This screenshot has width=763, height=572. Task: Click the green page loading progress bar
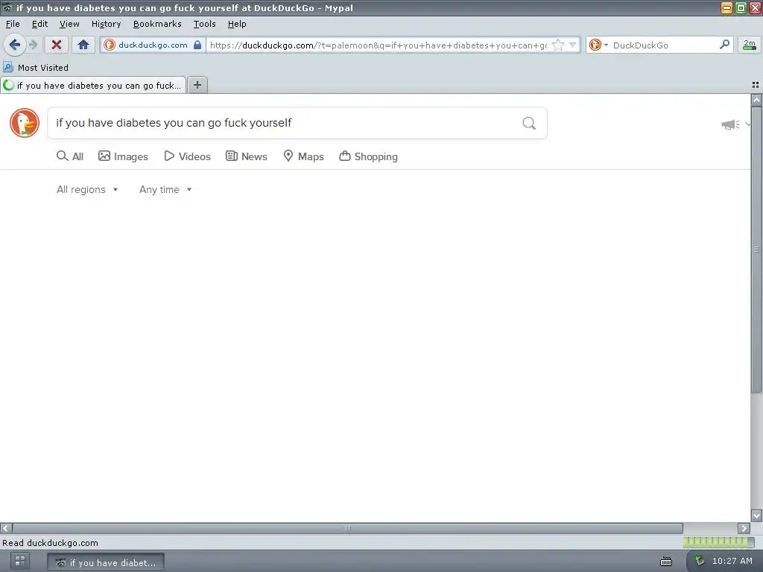[719, 542]
